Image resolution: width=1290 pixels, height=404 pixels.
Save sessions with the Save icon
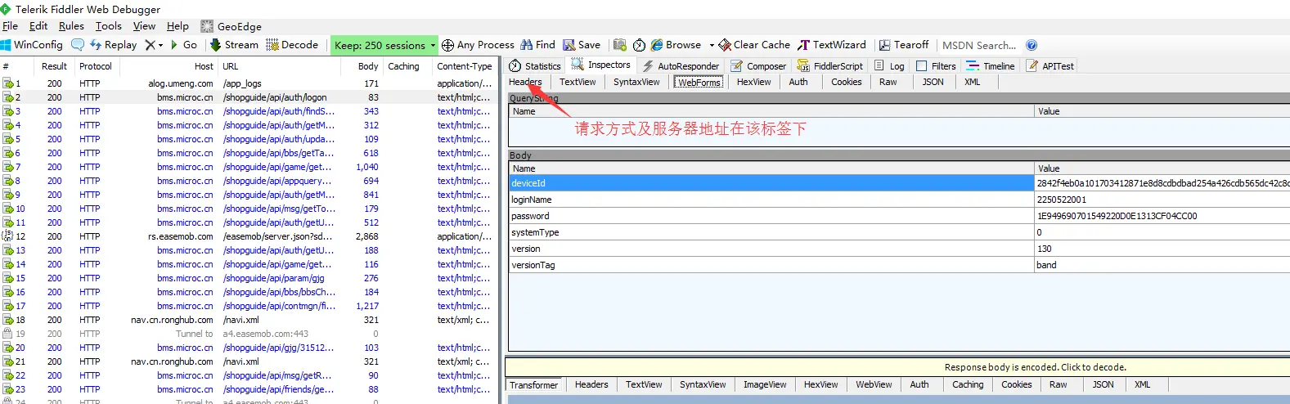coord(582,45)
